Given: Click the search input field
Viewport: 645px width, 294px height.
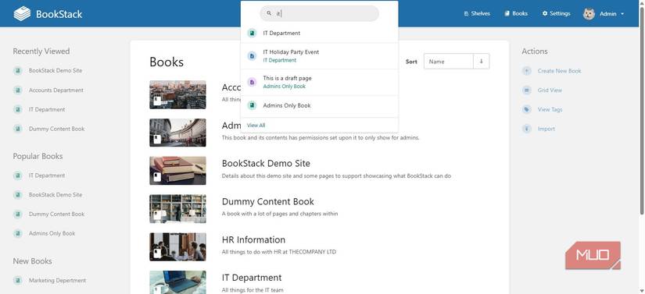Looking at the screenshot, I should pyautogui.click(x=319, y=13).
